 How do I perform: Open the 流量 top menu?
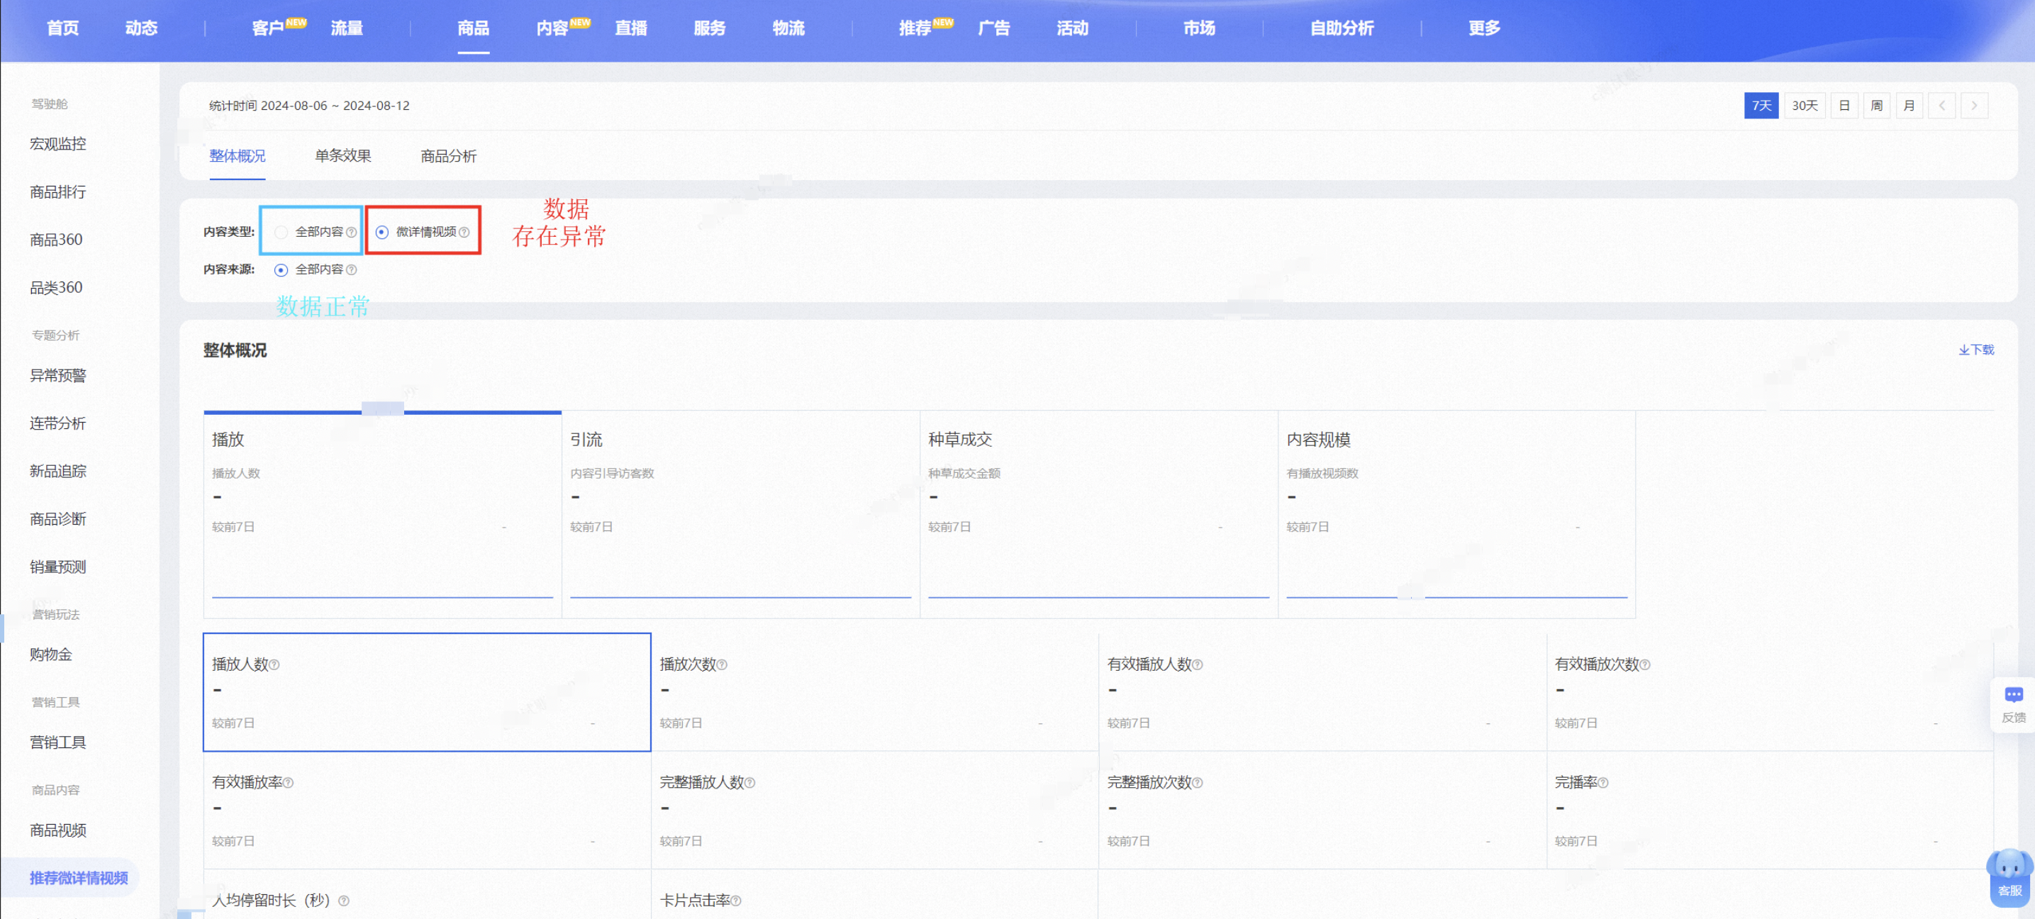[x=347, y=28]
